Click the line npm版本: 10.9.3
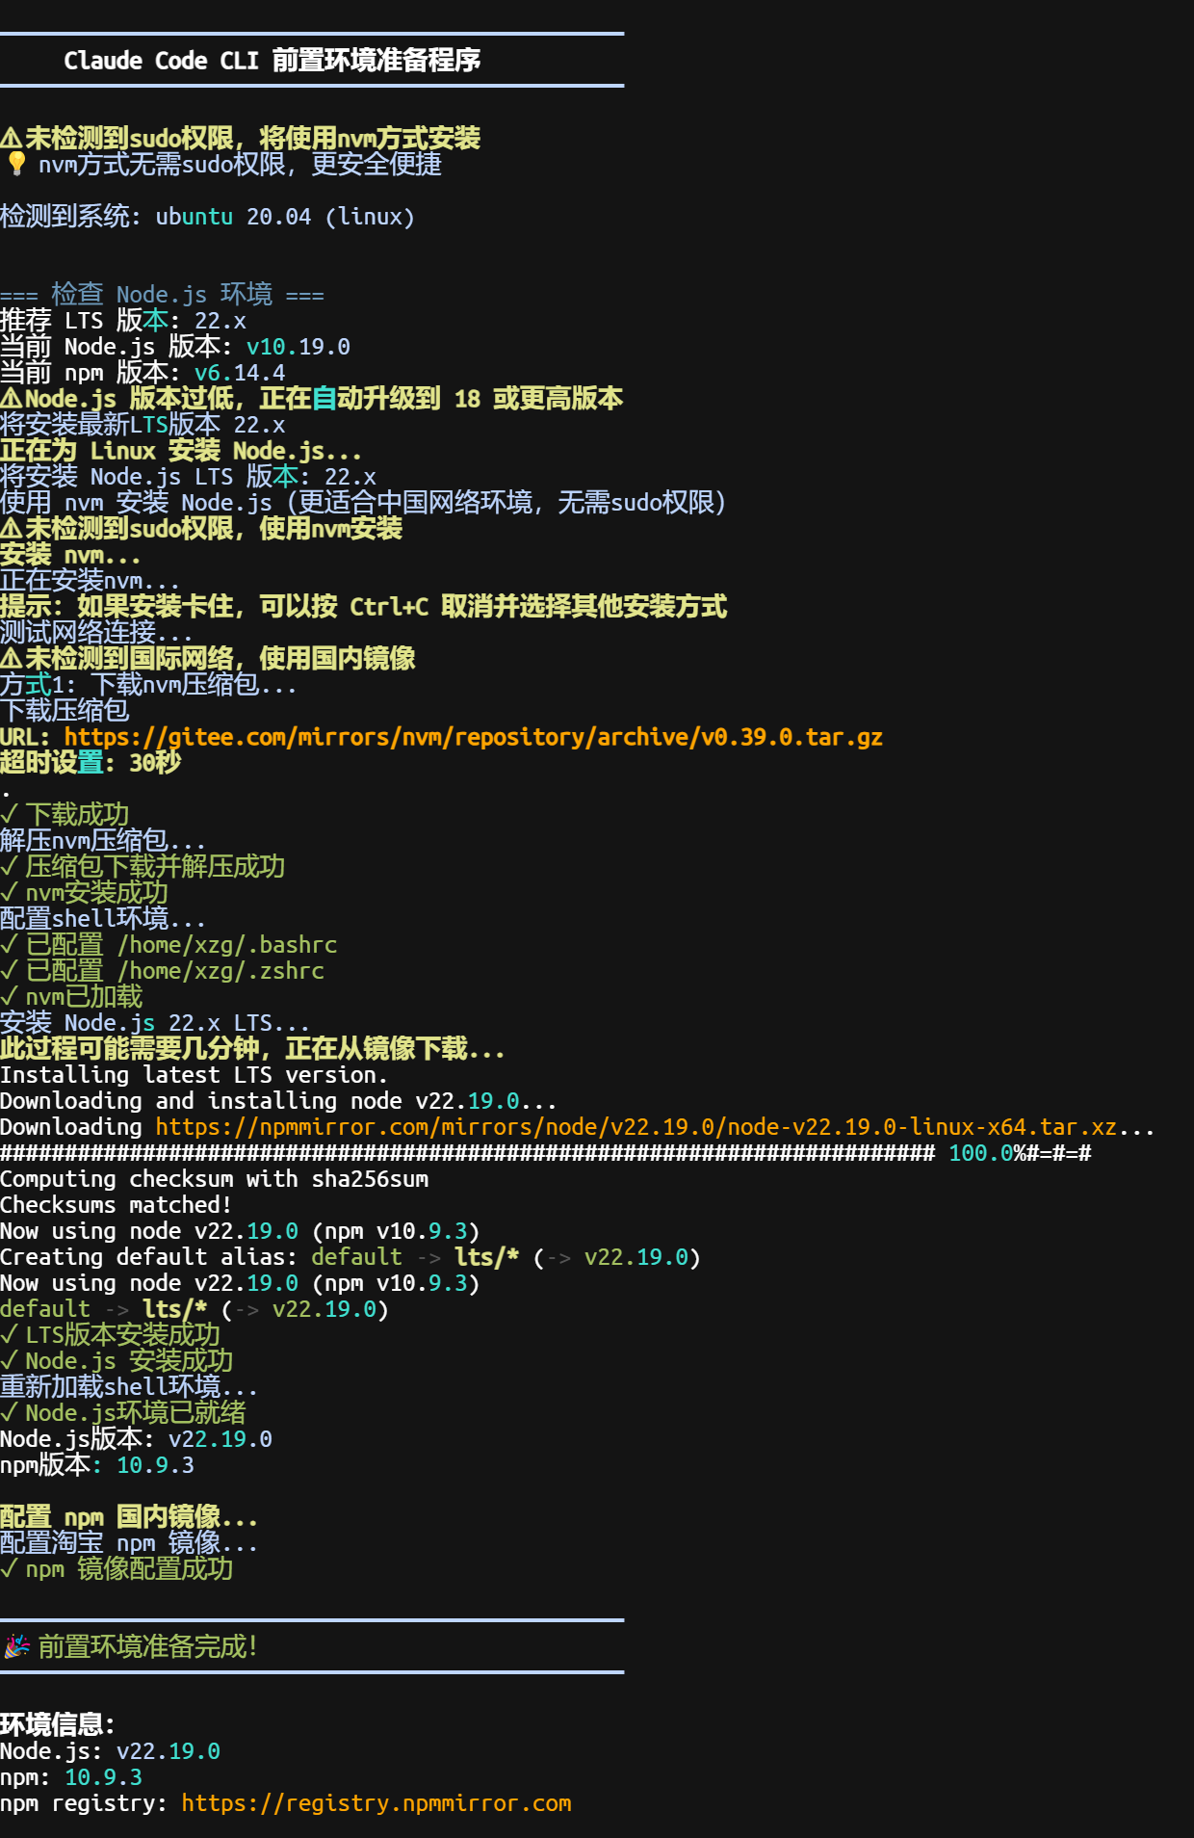 coord(97,1465)
